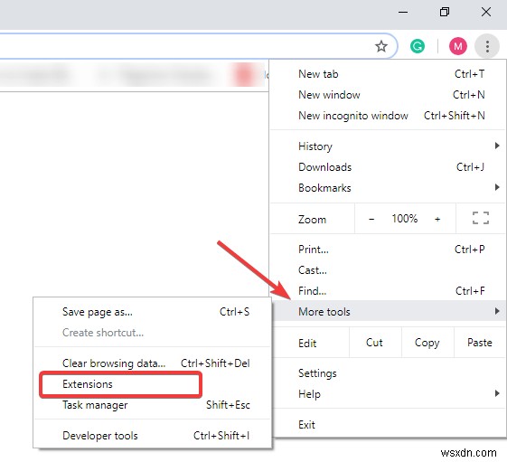Click the 100% zoom value
Screen dimensions: 507x462
click(405, 219)
